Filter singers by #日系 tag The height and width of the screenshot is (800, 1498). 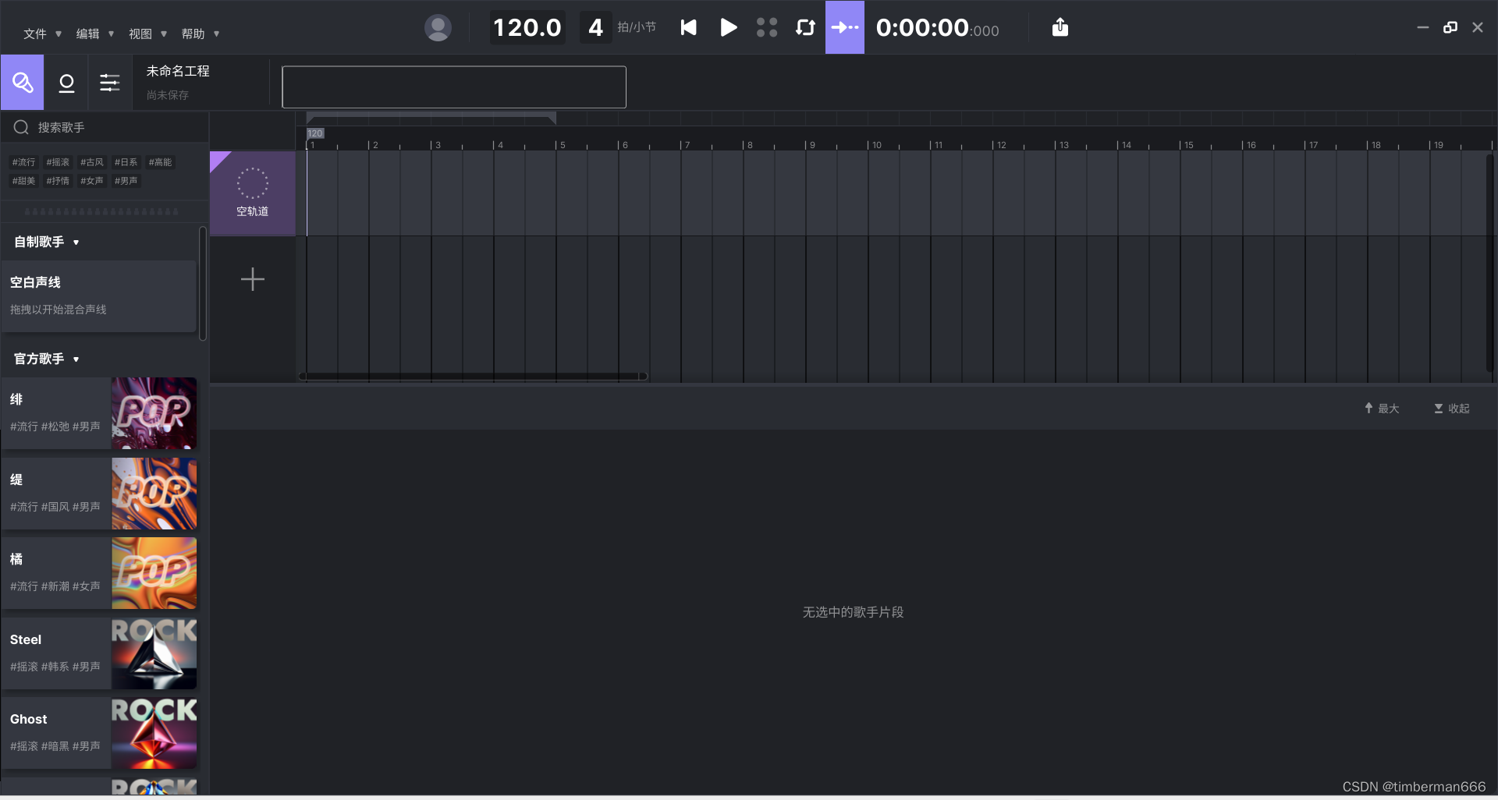pos(126,162)
